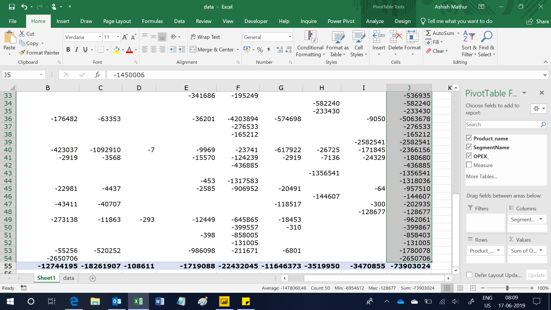The image size is (551, 310).
Task: Switch to Page Layout view in status bar
Action: [x=460, y=288]
